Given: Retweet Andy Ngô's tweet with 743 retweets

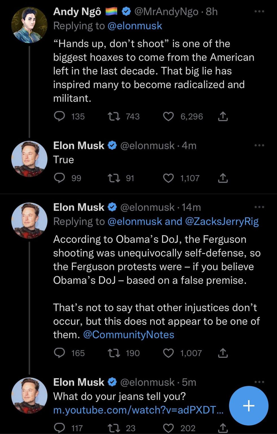Looking at the screenshot, I should click(x=114, y=116).
